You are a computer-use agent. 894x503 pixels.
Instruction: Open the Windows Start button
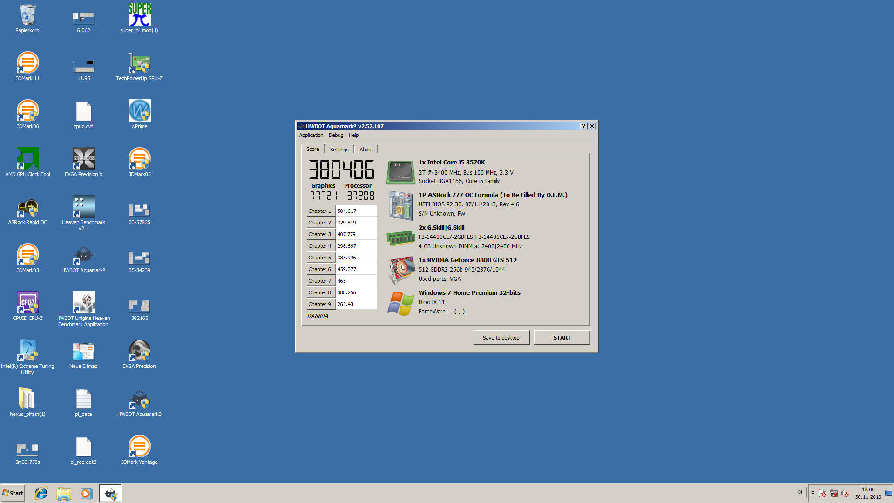tap(13, 493)
